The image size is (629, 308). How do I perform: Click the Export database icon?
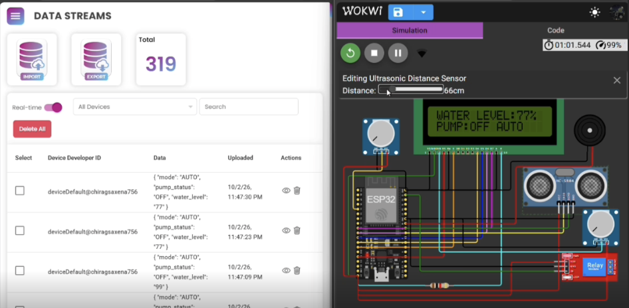96,59
